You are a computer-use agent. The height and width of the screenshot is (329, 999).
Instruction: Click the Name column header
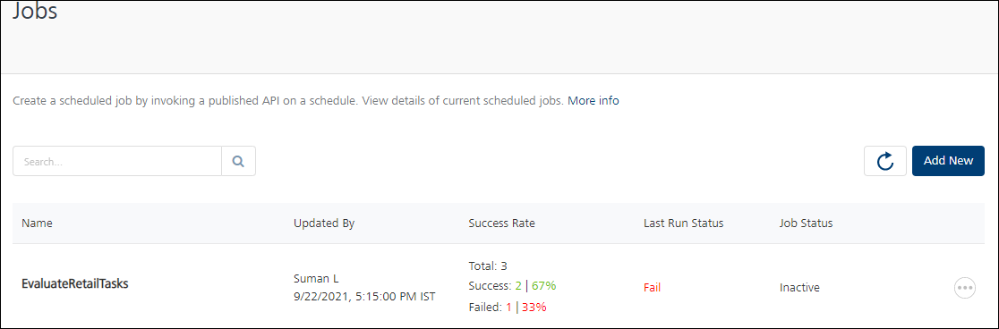click(37, 224)
